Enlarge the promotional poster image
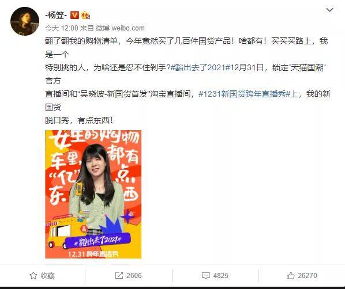 pos(93,194)
